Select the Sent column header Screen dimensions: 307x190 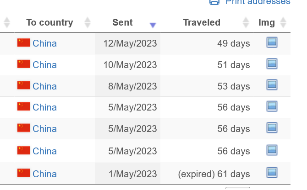pos(122,22)
